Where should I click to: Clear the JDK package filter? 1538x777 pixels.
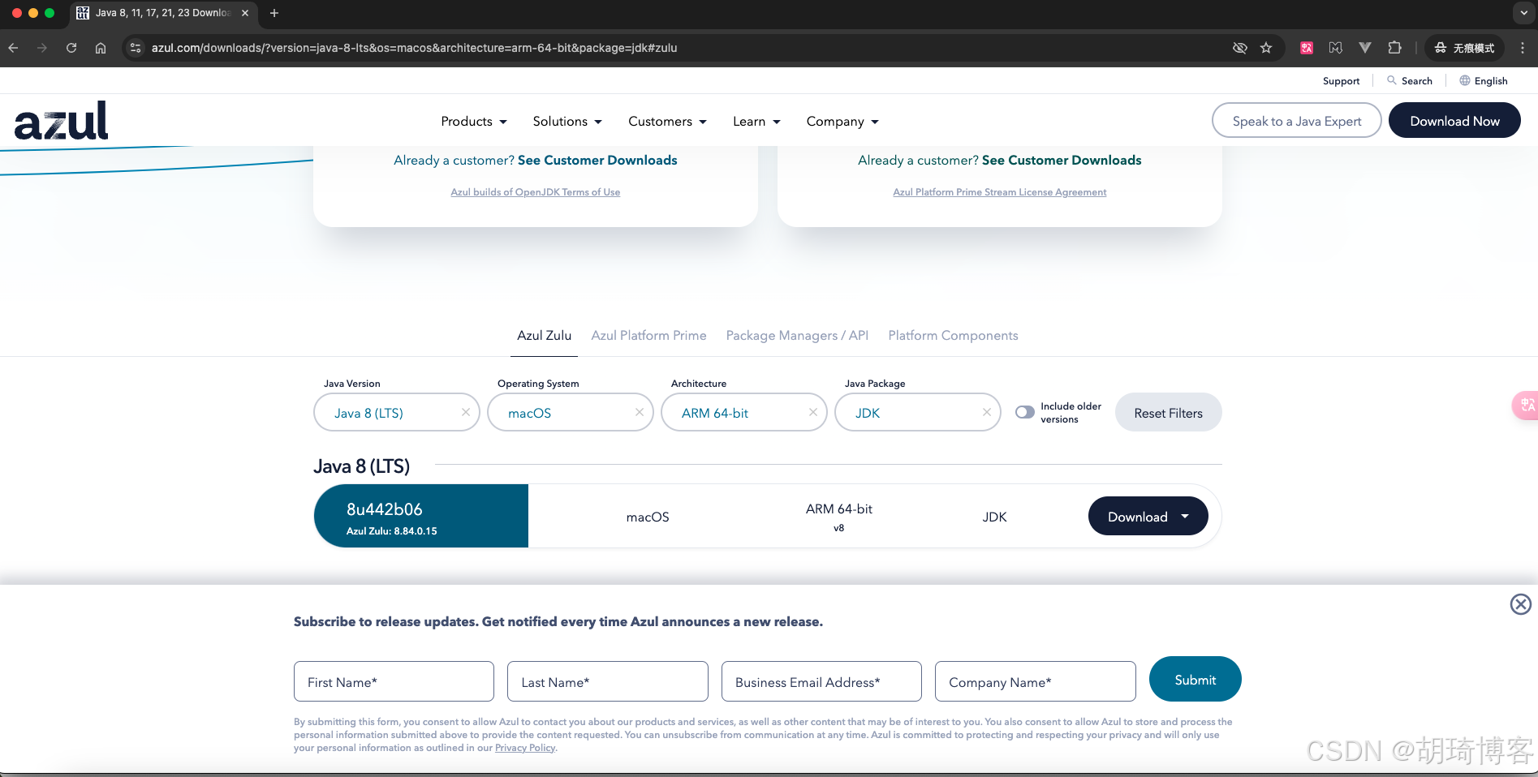(x=987, y=412)
